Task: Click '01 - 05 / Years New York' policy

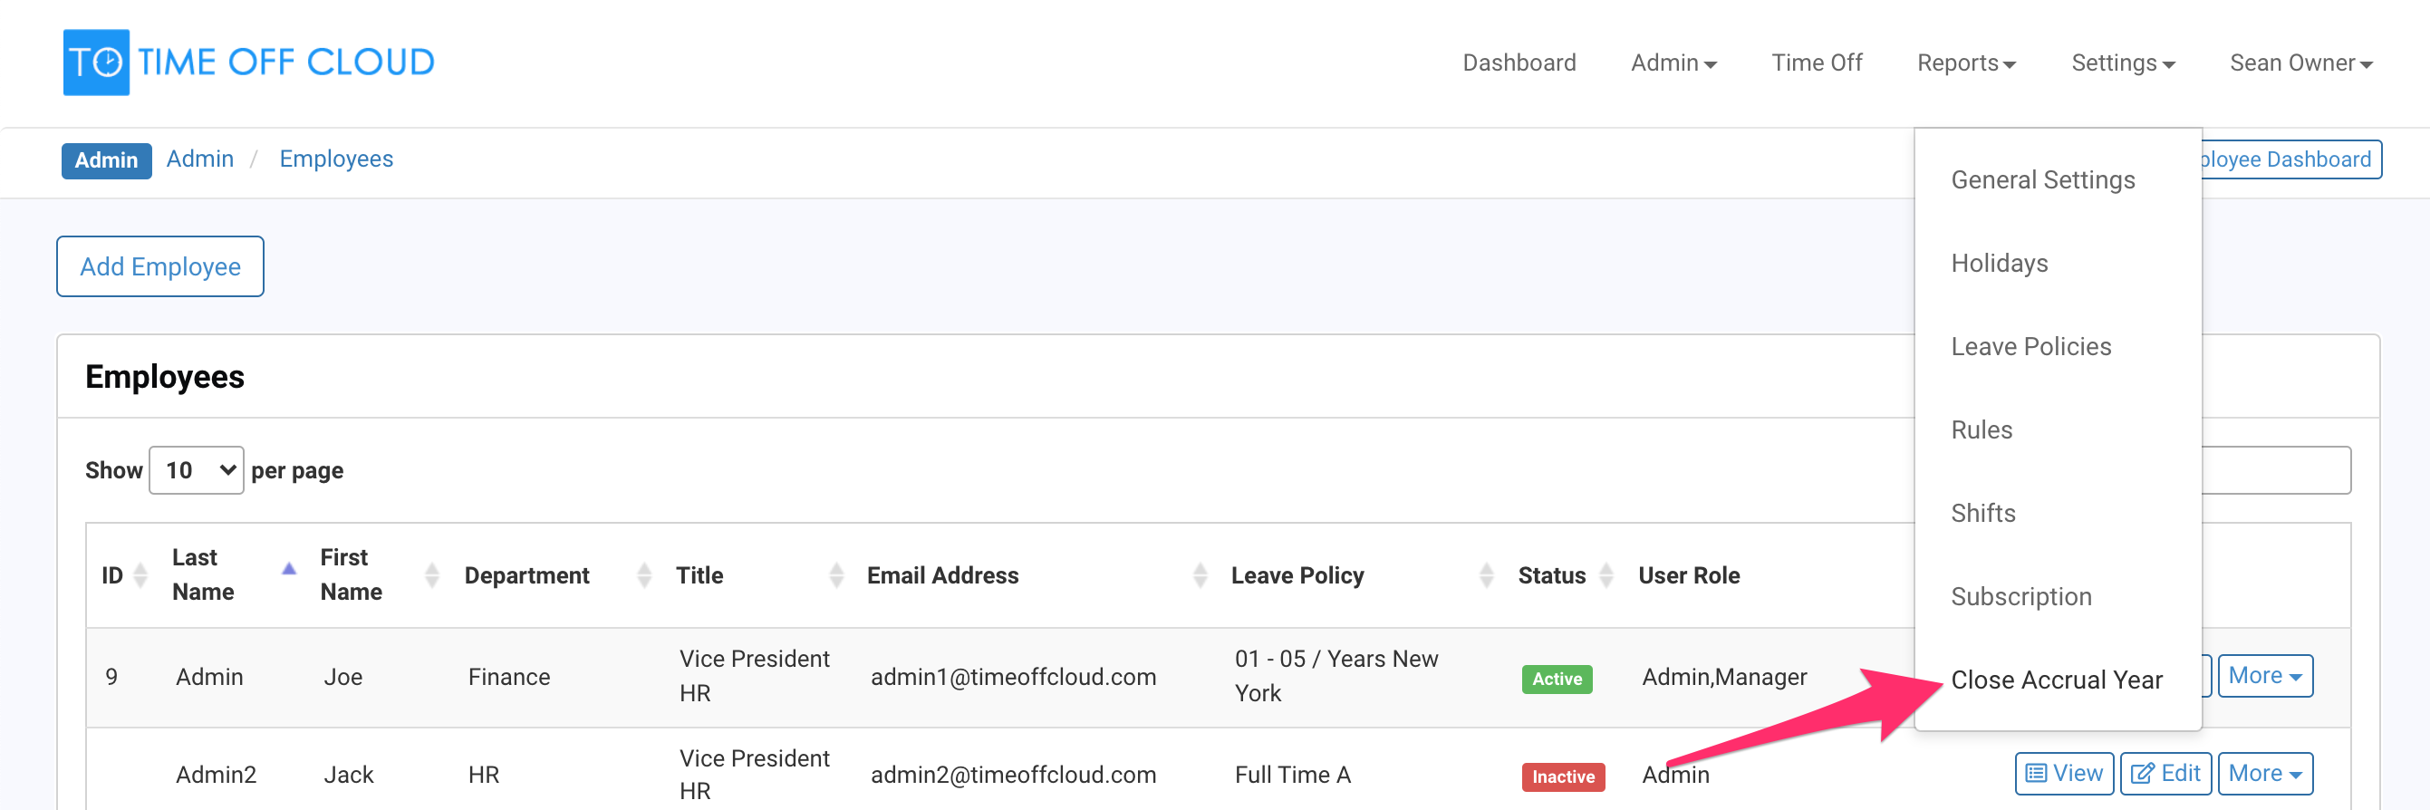Action: coord(1336,675)
